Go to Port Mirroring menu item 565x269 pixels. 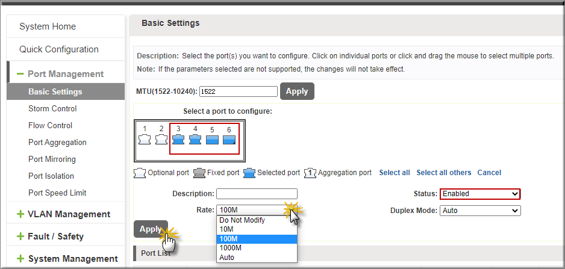pos(52,159)
